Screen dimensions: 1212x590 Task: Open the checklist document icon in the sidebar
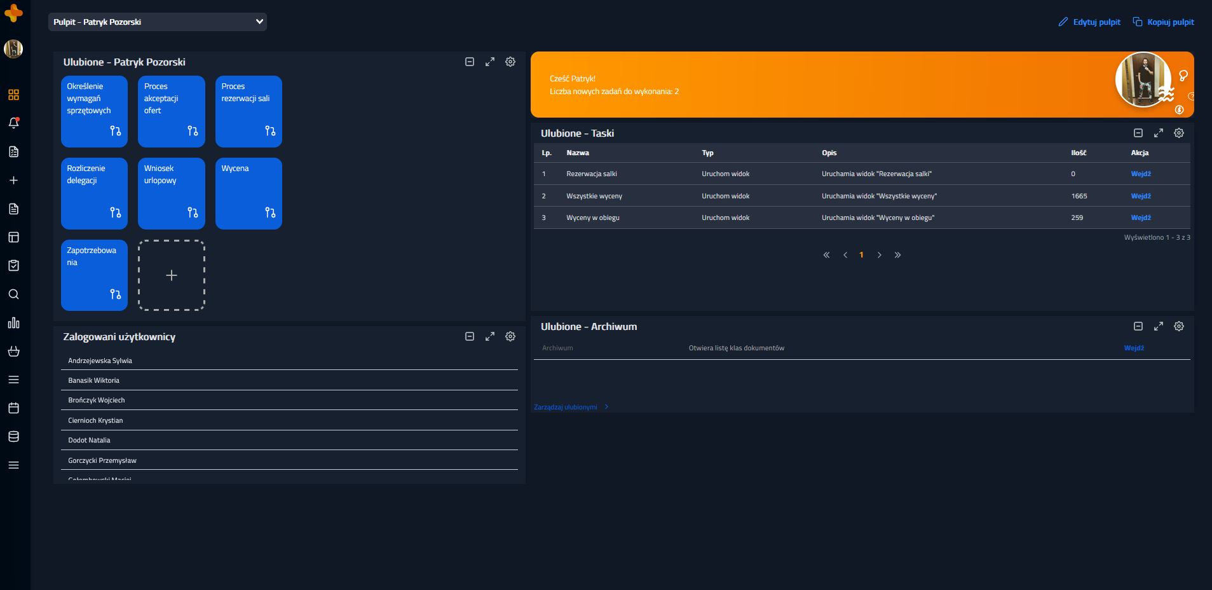pos(13,151)
